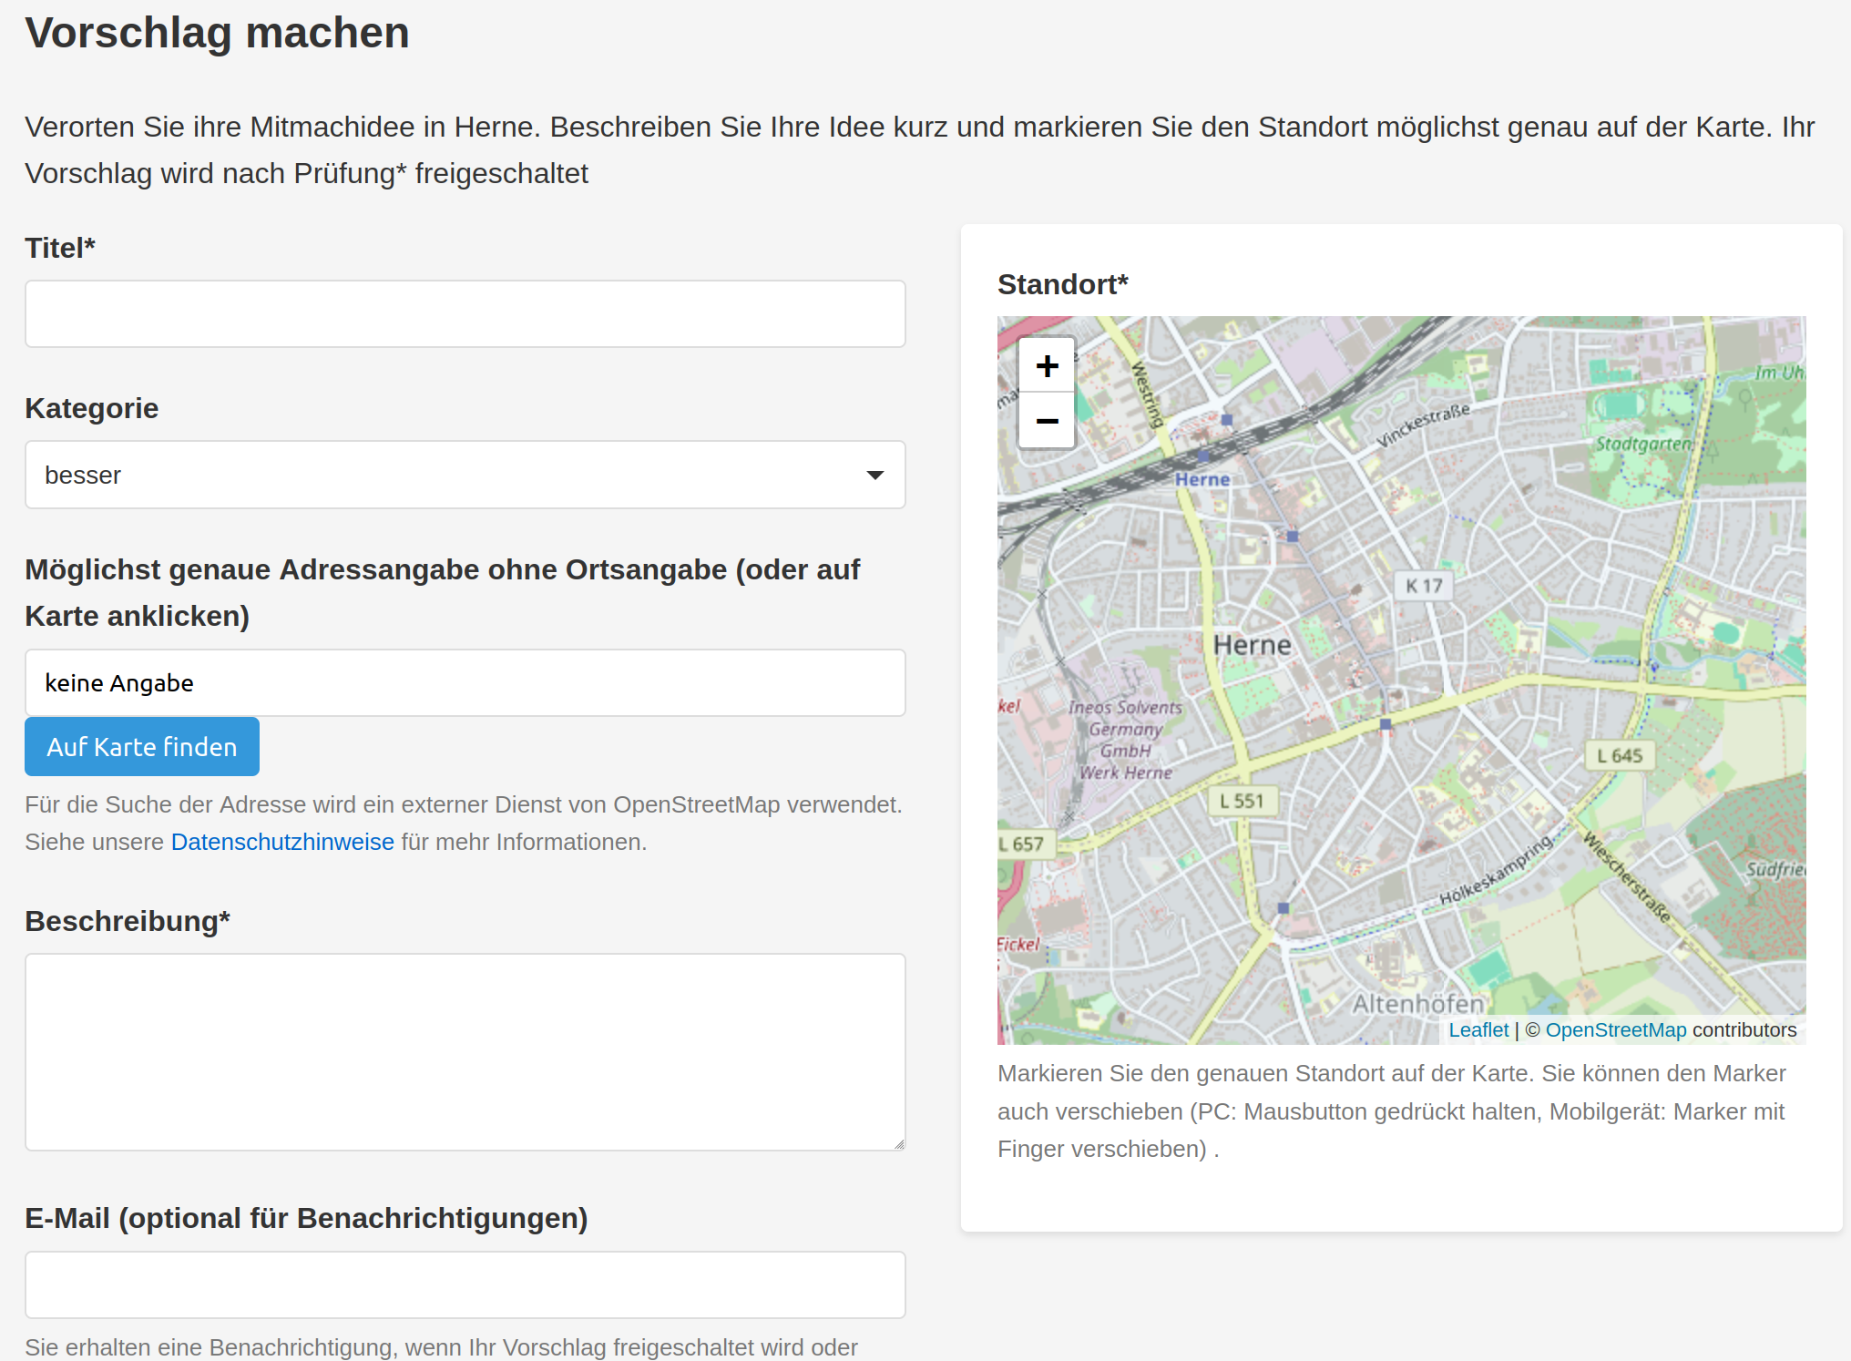
Task: Click the Stadtgarten park on map
Action: [x=1642, y=444]
